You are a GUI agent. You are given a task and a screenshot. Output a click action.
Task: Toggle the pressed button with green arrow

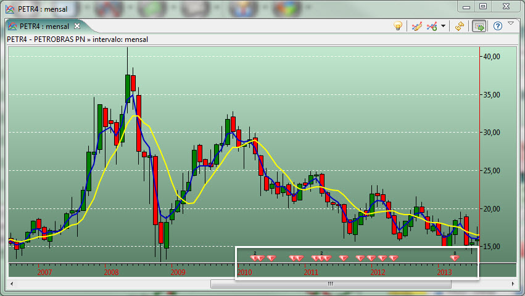point(479,26)
